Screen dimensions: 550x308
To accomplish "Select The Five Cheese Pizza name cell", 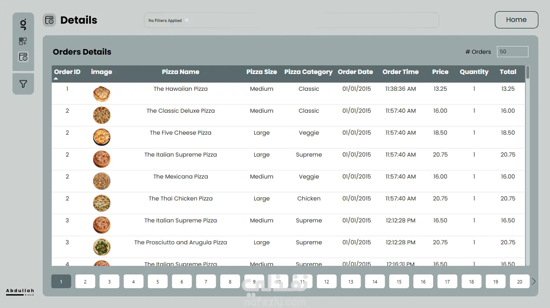I will tap(181, 133).
